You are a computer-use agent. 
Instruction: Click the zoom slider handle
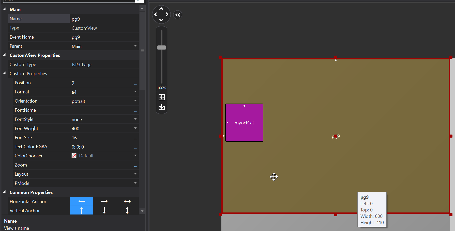coord(161,47)
